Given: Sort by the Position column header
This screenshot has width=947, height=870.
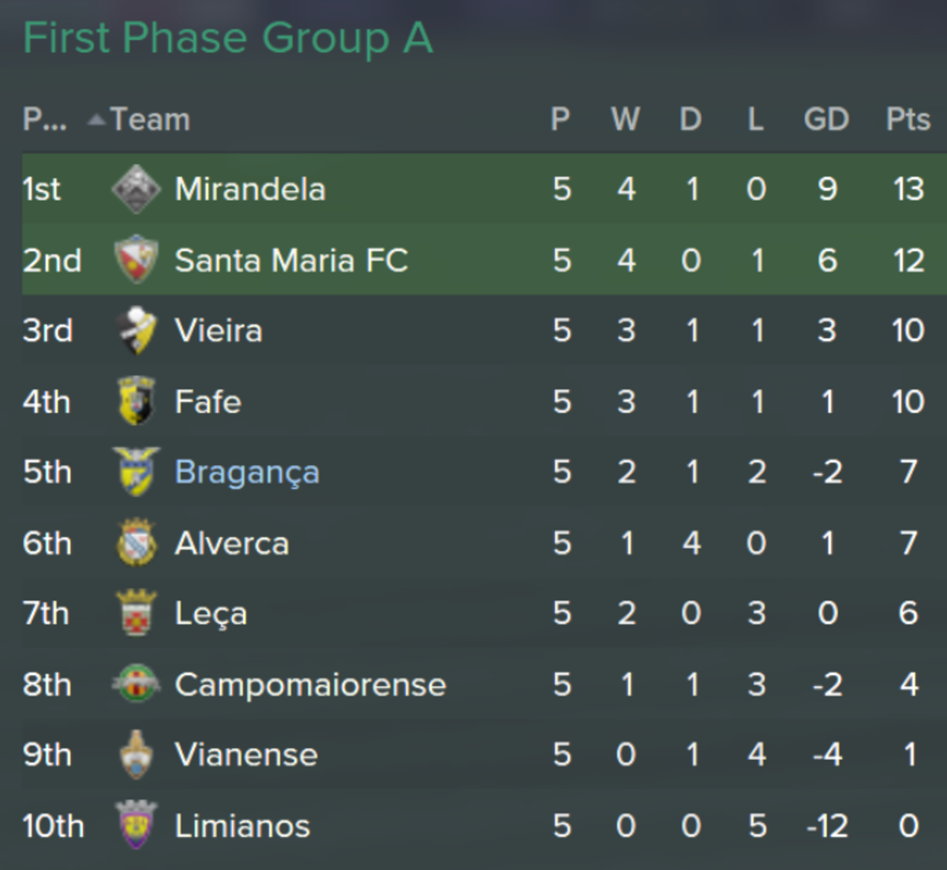Looking at the screenshot, I should pos(45,119).
